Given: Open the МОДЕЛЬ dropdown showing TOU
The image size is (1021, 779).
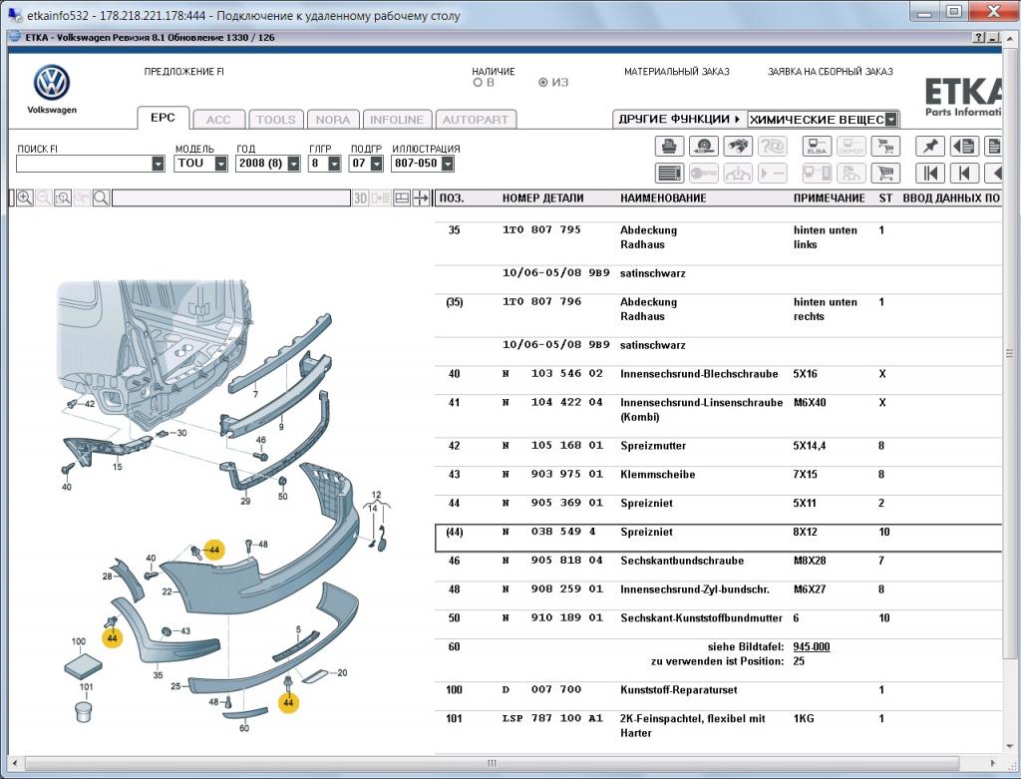Looking at the screenshot, I should click(220, 164).
